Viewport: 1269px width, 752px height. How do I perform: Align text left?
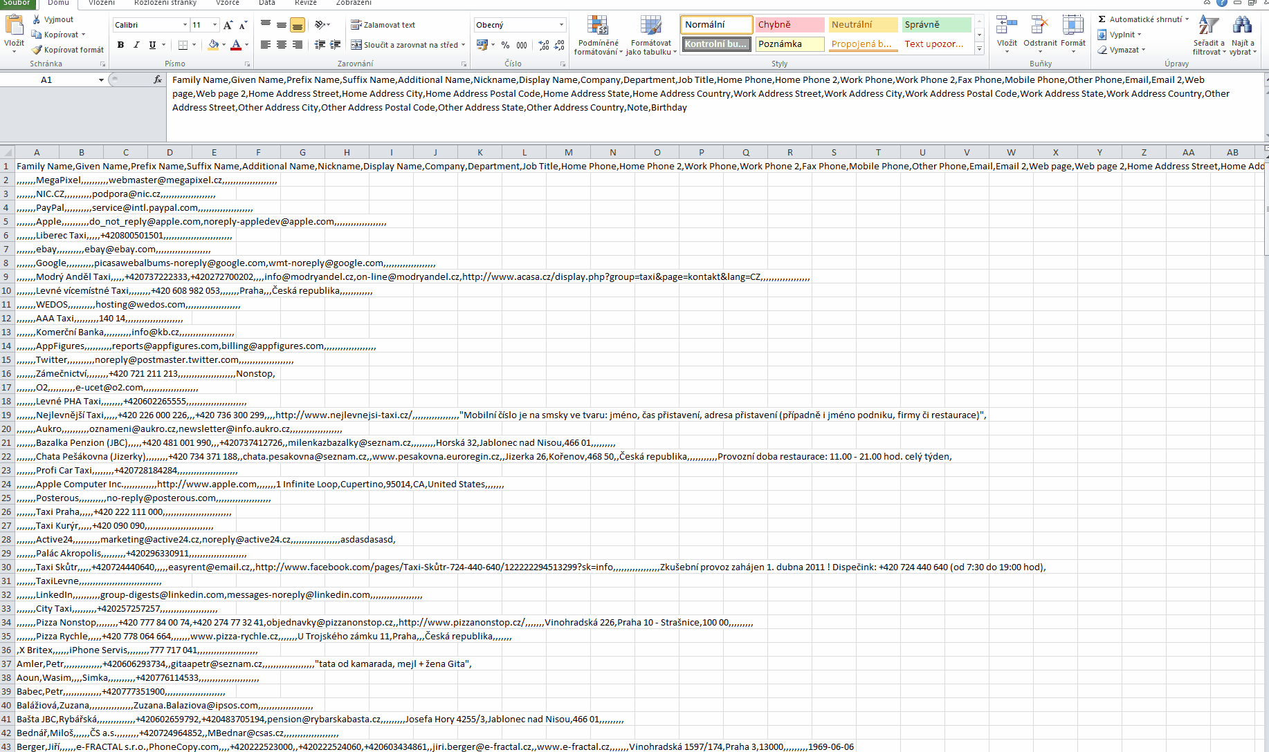(266, 45)
